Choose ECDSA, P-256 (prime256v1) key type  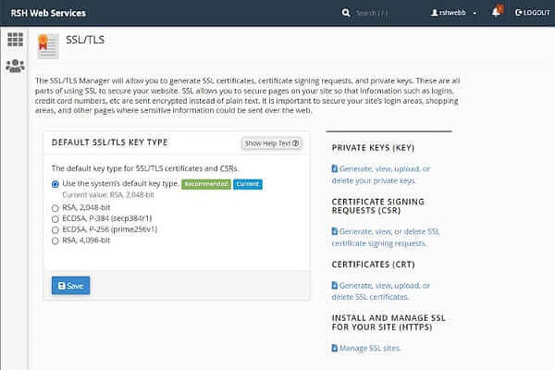tap(55, 229)
